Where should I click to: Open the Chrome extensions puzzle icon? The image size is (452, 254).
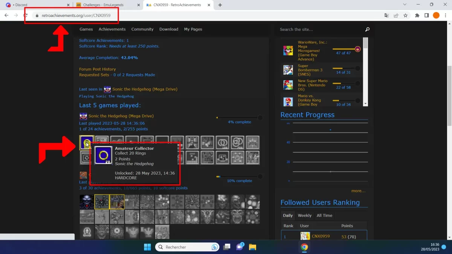(417, 15)
